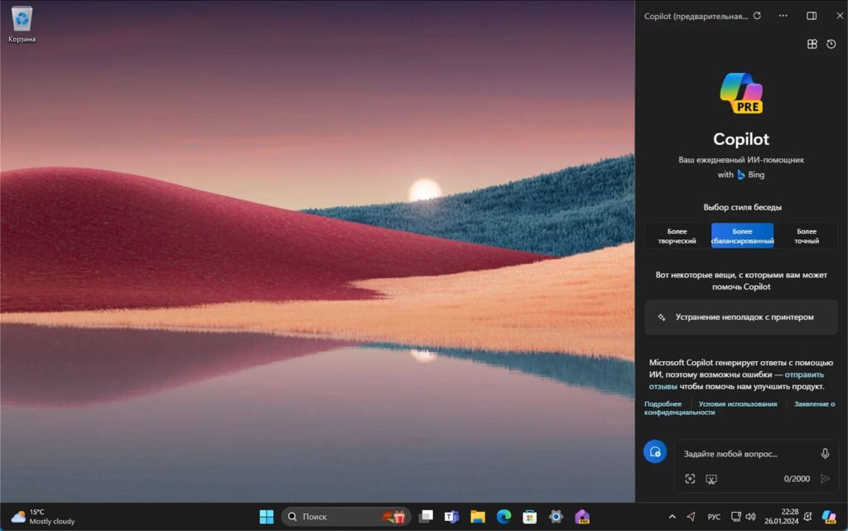Launch Microsoft Edge from the taskbar
Screen dimensions: 848x531
[x=503, y=517]
